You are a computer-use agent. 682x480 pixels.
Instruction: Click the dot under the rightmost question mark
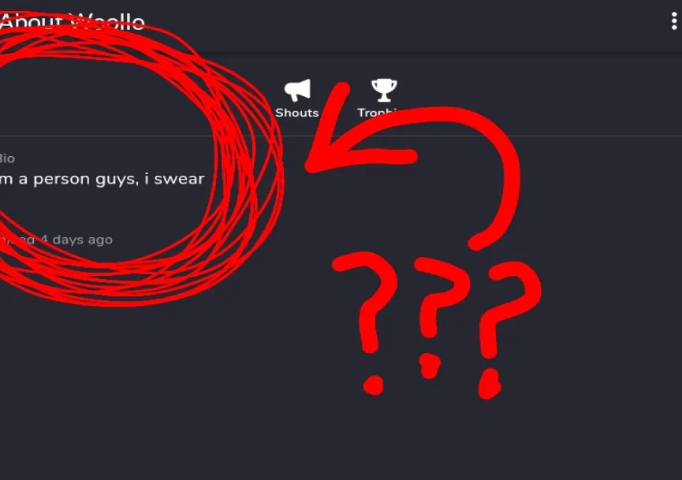click(x=490, y=384)
